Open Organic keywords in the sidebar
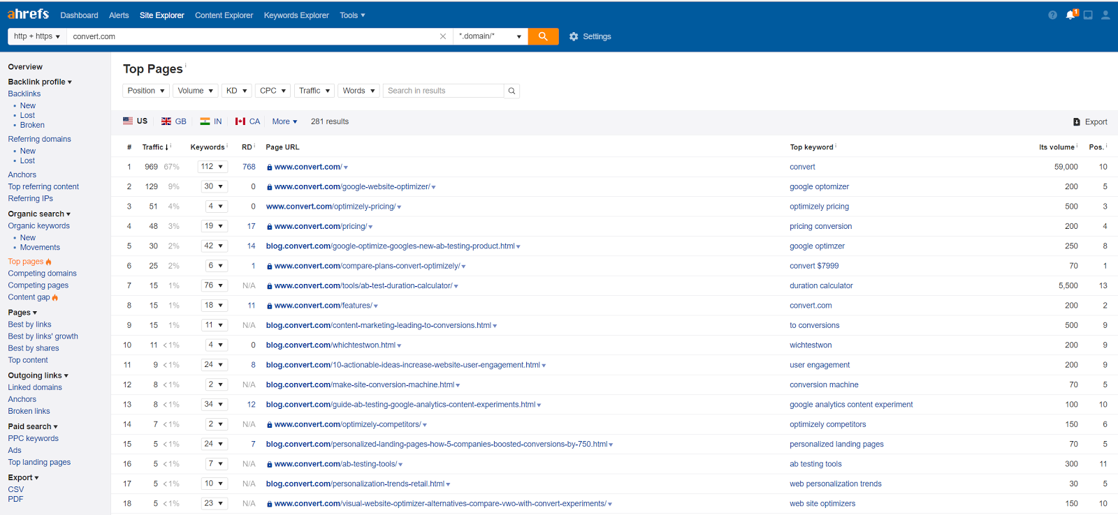Image resolution: width=1118 pixels, height=515 pixels. click(39, 226)
